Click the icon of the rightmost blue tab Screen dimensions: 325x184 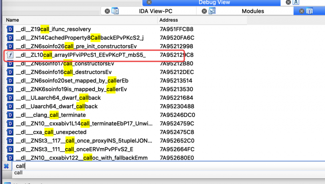click(x=309, y=11)
